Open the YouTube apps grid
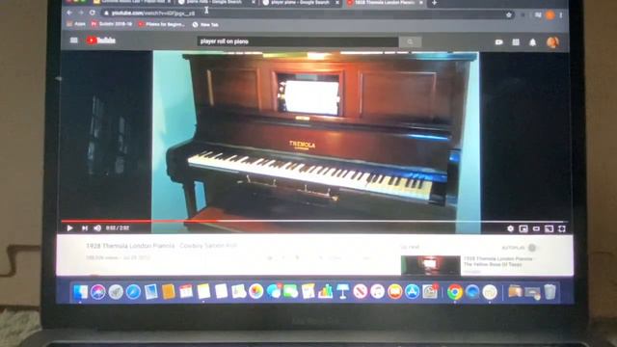Viewport: 617px width, 347px height. tap(516, 42)
